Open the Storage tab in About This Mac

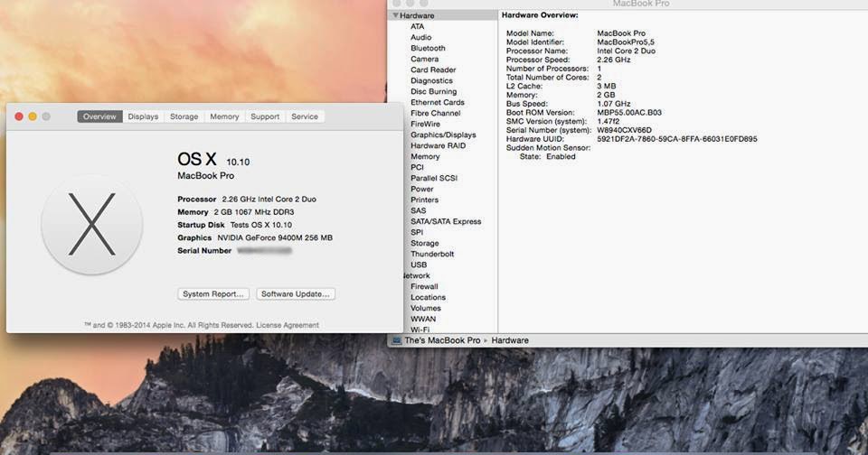184,116
